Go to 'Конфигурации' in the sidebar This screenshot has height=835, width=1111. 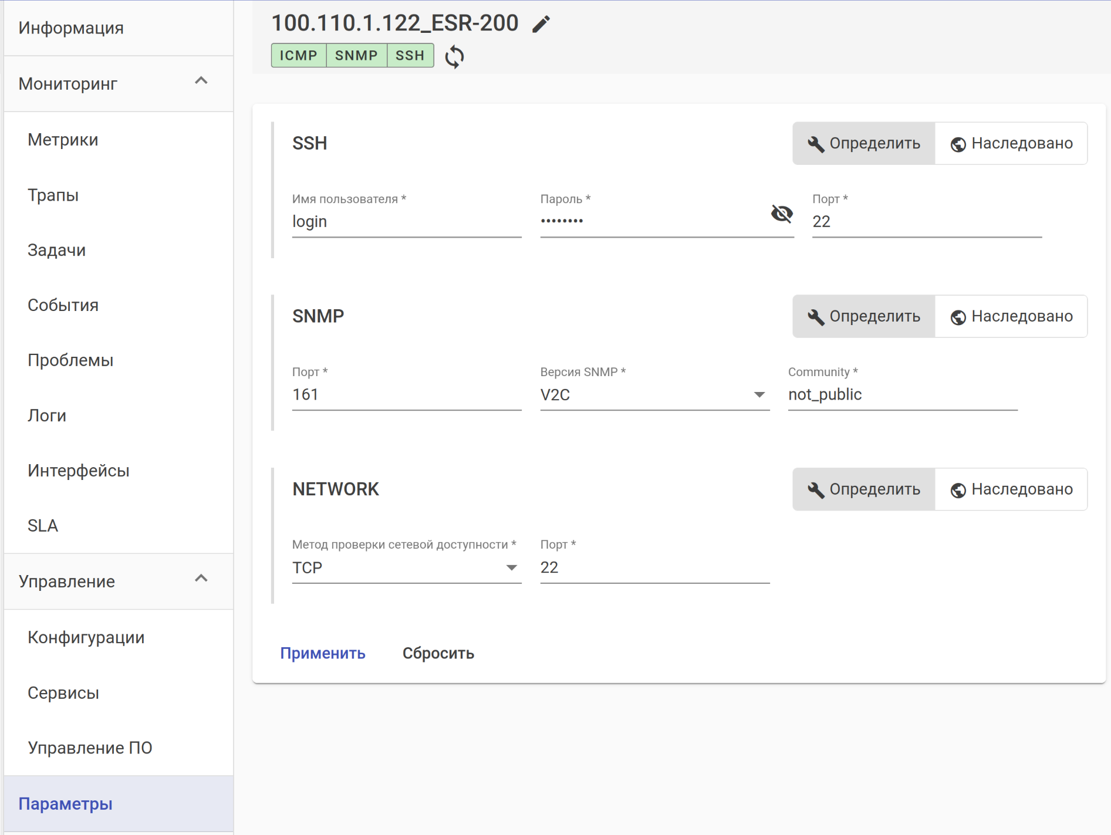[86, 637]
